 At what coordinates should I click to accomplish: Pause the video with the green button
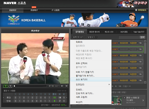(x=6, y=86)
